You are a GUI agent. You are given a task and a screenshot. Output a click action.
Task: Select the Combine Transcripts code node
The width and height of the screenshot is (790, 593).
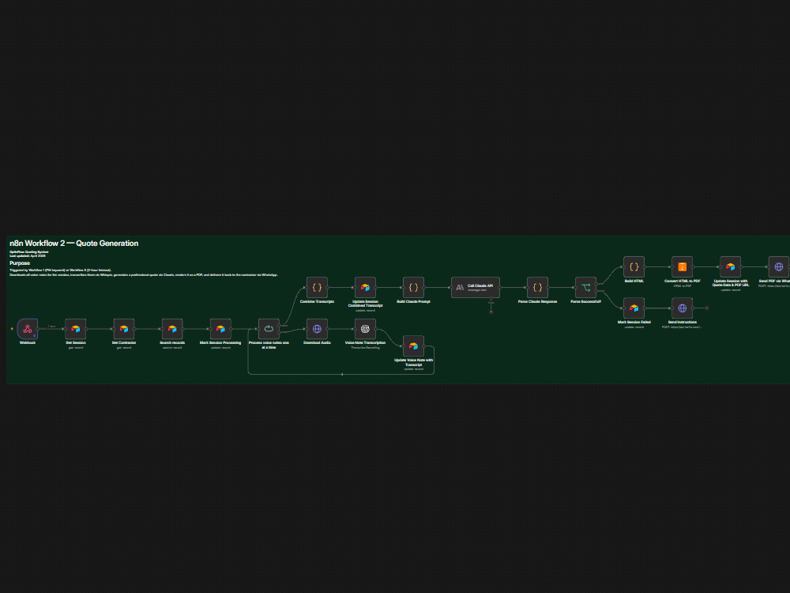point(317,288)
